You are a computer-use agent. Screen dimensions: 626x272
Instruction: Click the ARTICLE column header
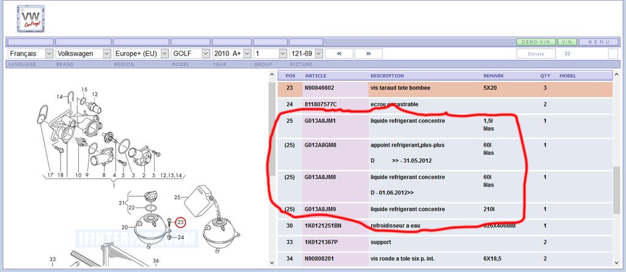pyautogui.click(x=315, y=76)
